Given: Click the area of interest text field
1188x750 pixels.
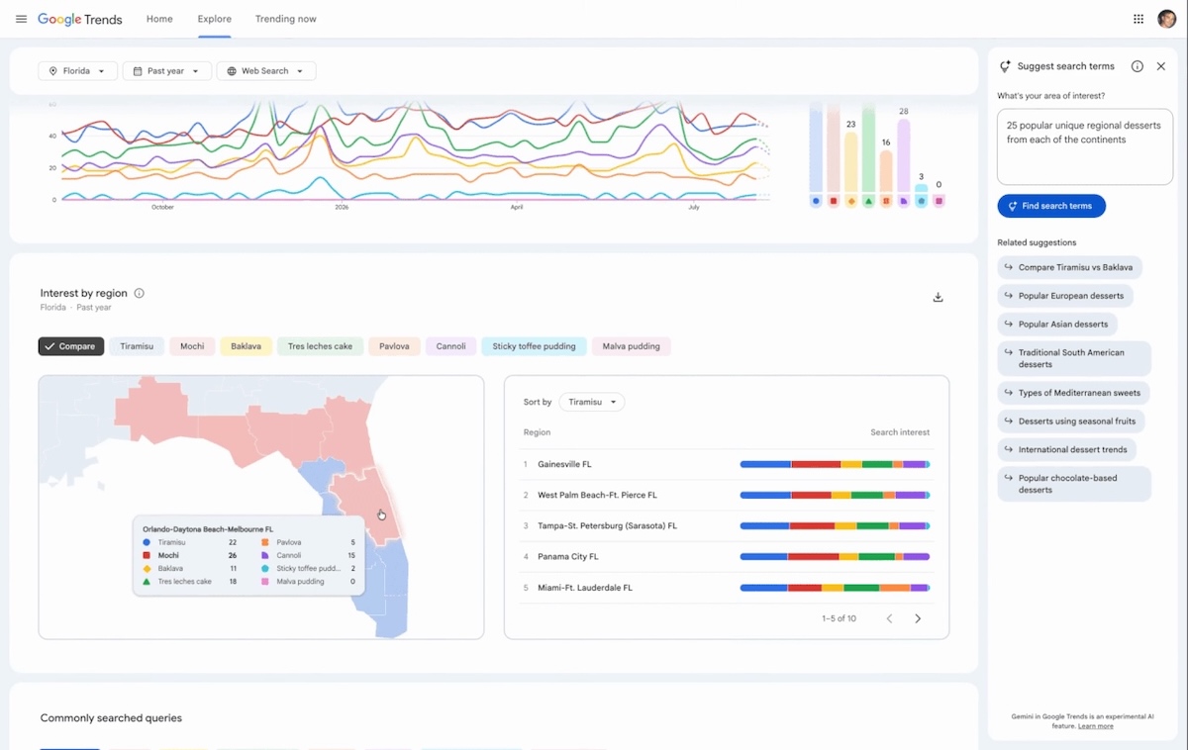Looking at the screenshot, I should (x=1084, y=146).
